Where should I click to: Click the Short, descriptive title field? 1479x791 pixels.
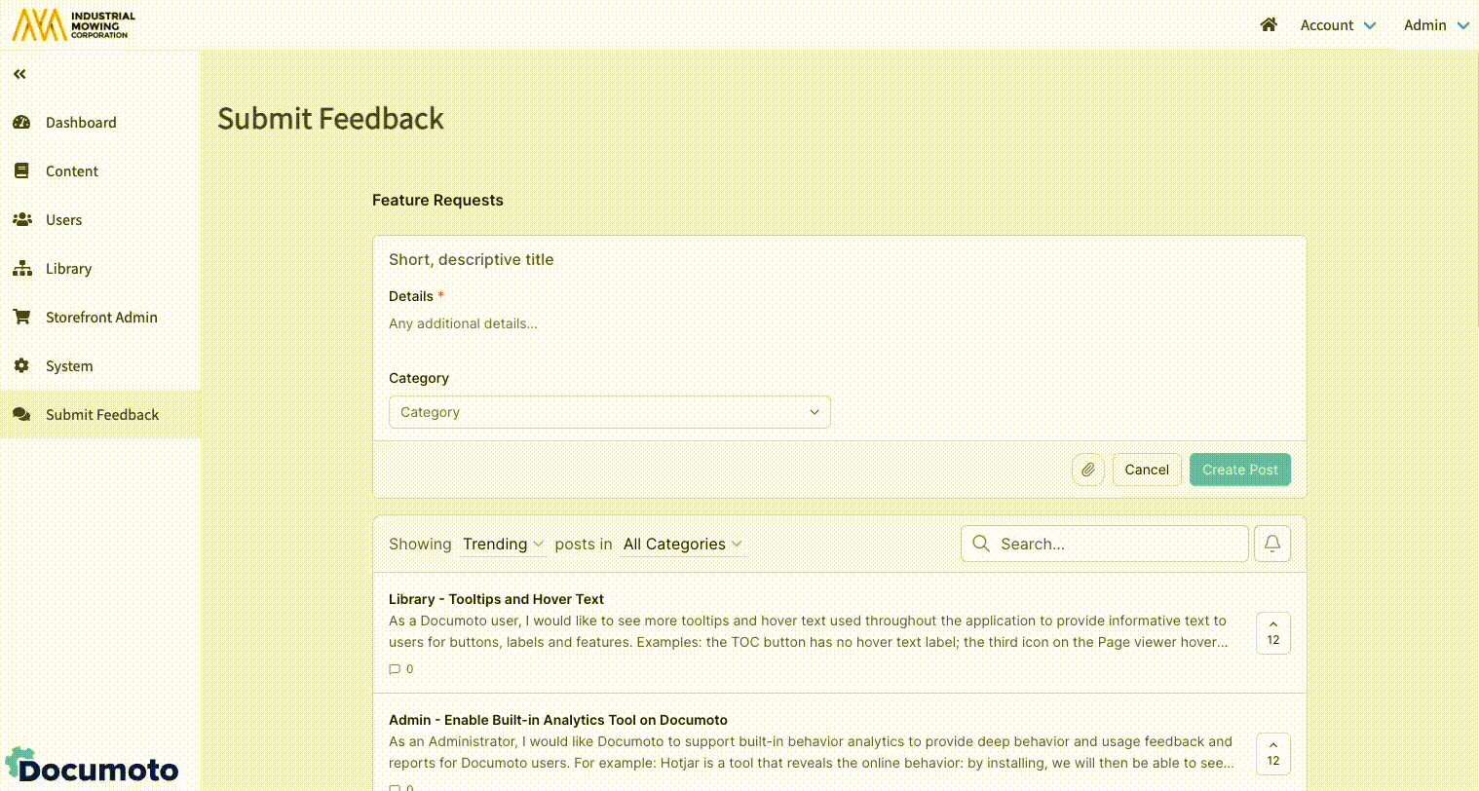pos(838,260)
